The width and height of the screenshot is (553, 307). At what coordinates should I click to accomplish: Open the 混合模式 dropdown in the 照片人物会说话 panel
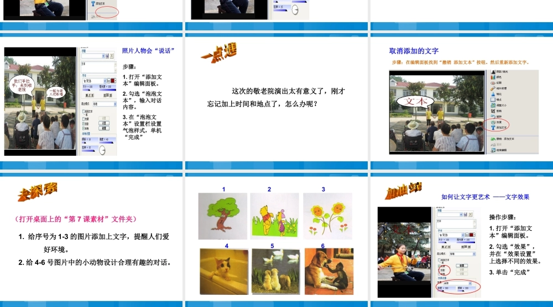pyautogui.click(x=114, y=104)
